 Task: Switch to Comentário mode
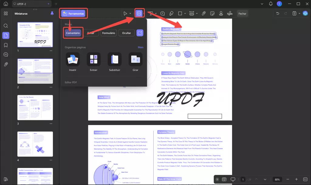(x=73, y=33)
